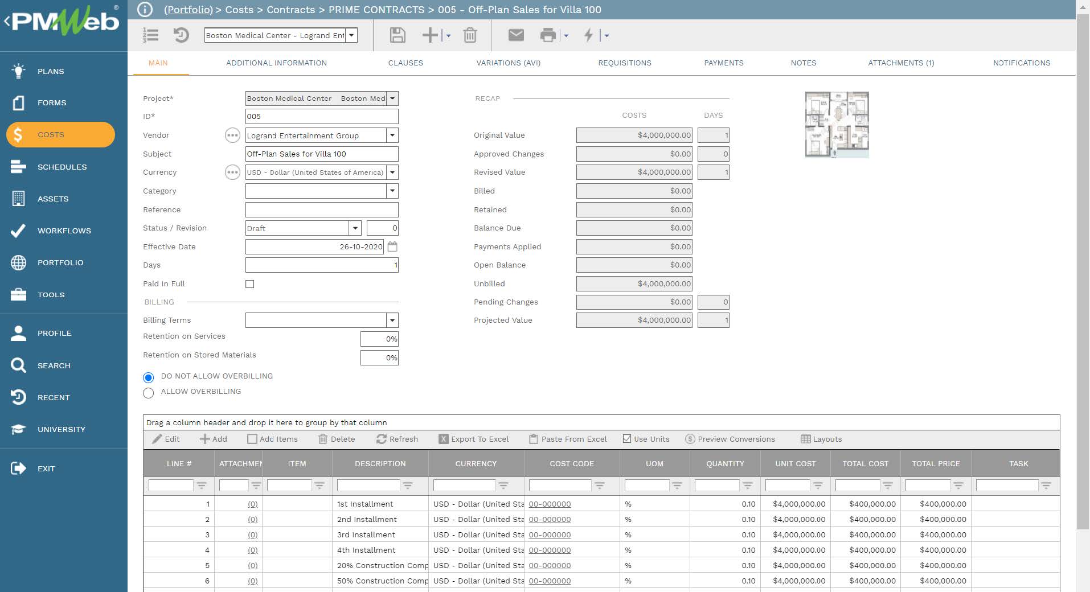This screenshot has height=592, width=1090.
Task: Expand the Status dropdown showing Draft
Action: [x=355, y=228]
